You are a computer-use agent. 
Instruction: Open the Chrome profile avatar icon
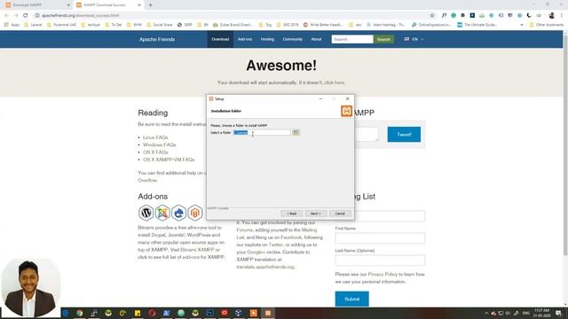(552, 16)
